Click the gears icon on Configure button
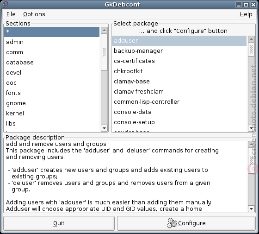This screenshot has width=259, height=234. (x=172, y=223)
